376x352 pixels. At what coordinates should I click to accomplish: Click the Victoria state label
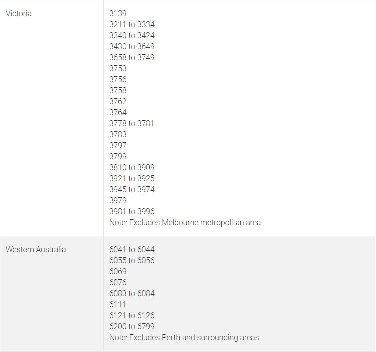(x=19, y=14)
